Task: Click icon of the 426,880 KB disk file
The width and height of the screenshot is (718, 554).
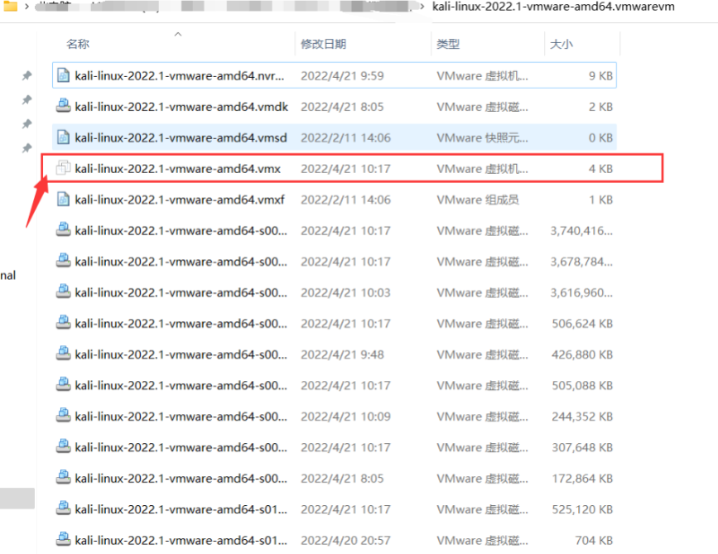Action: point(63,354)
